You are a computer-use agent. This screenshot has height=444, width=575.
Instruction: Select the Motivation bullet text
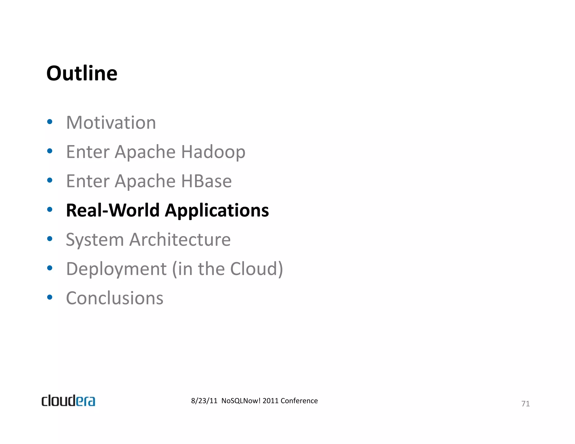coord(111,123)
